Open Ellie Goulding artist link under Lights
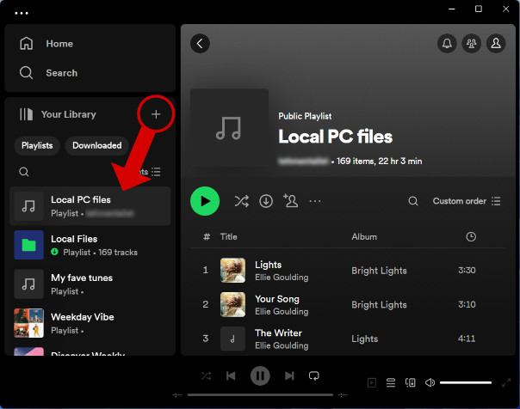520x409 pixels. pos(282,278)
